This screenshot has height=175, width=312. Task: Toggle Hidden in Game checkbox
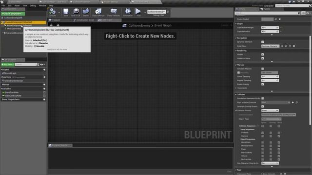(262, 58)
